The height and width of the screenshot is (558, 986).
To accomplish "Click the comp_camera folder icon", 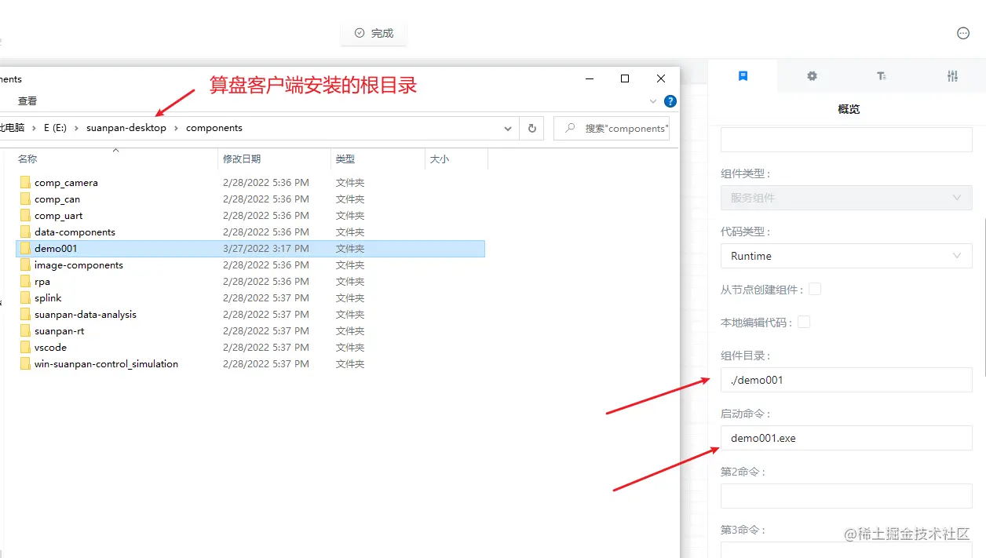I will pos(26,183).
